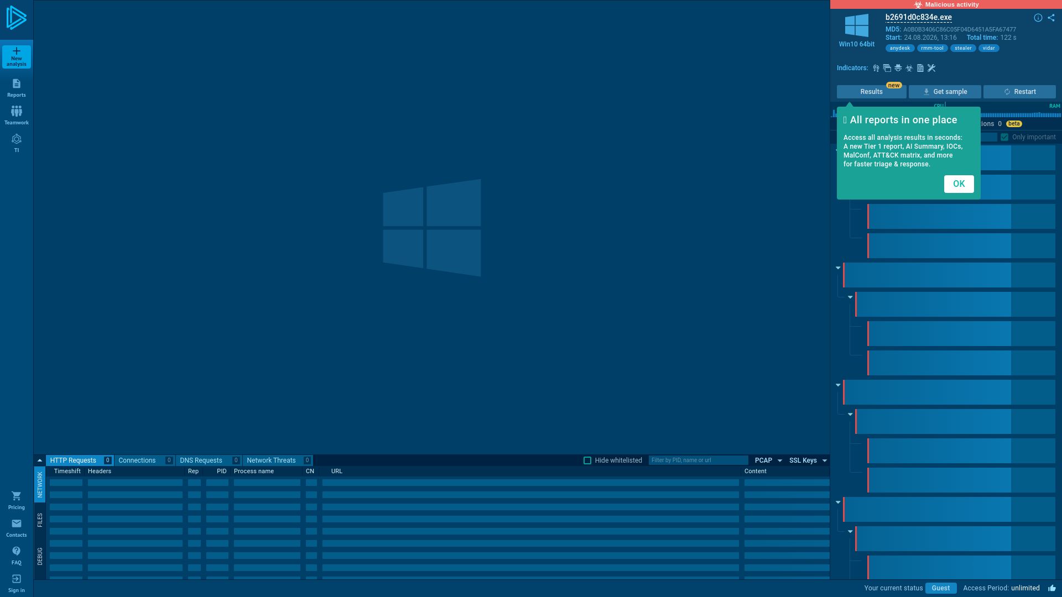The height and width of the screenshot is (597, 1062).
Task: Open the SSL Keys dropdown
Action: (808, 460)
